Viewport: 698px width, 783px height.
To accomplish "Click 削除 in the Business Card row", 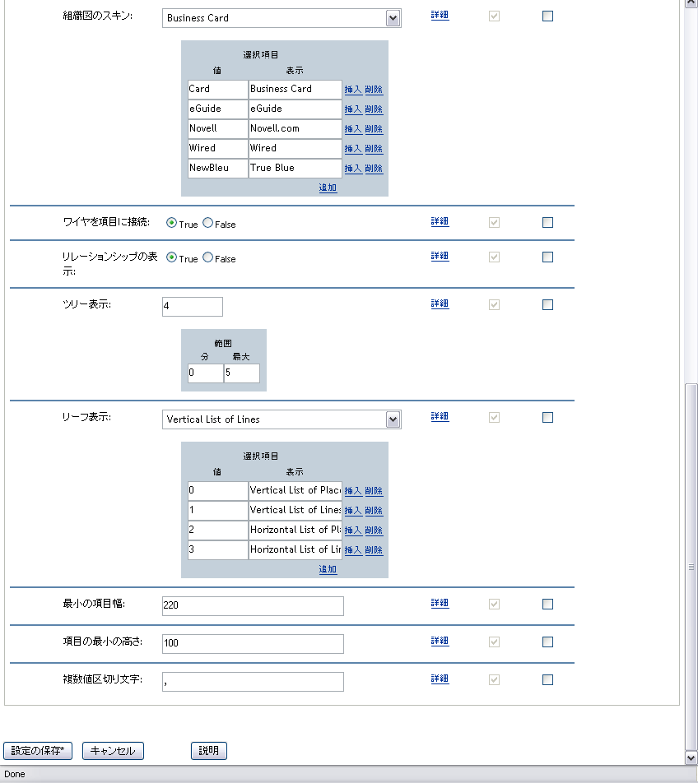I will point(374,90).
